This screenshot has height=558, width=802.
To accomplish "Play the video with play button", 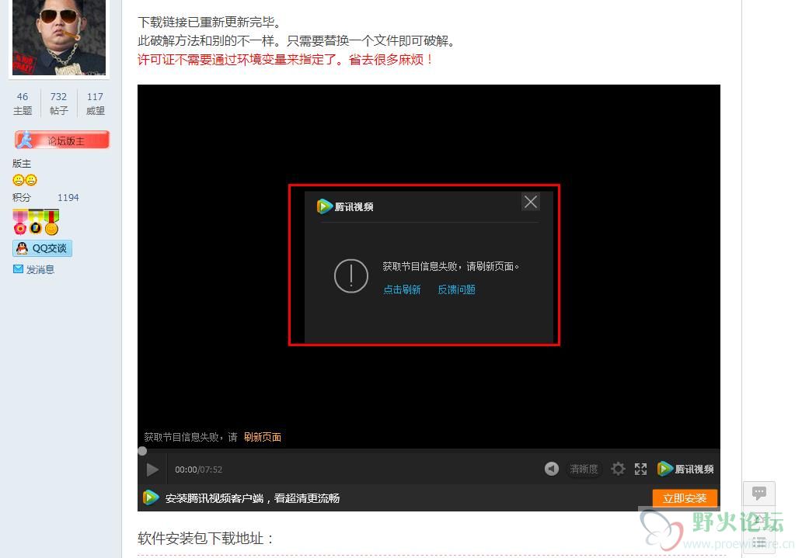I will pyautogui.click(x=152, y=470).
